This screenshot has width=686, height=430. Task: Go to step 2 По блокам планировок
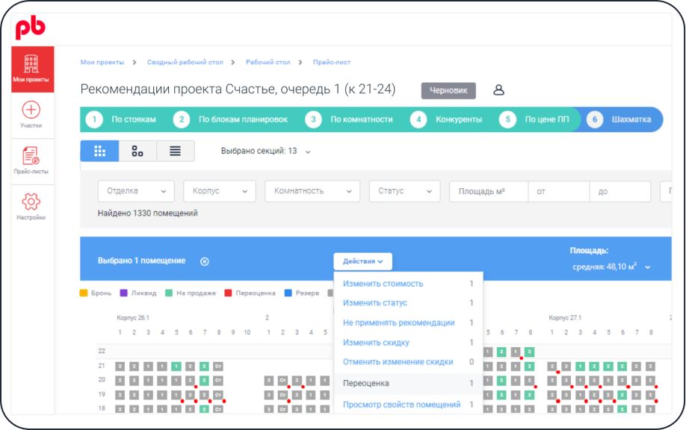coord(230,119)
